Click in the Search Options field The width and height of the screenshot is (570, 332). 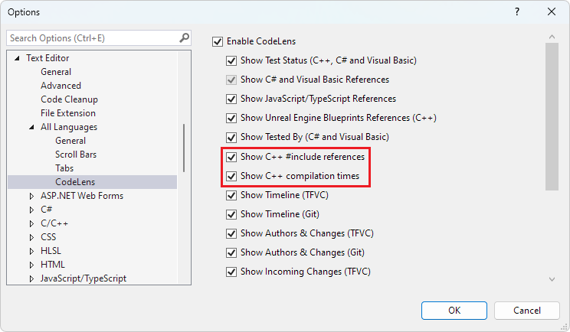pyautogui.click(x=92, y=37)
